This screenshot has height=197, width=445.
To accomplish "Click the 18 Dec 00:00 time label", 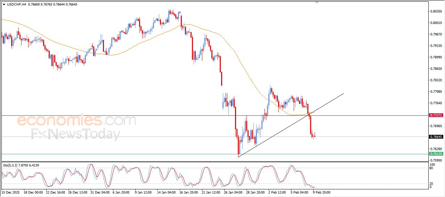I will coord(33,192).
